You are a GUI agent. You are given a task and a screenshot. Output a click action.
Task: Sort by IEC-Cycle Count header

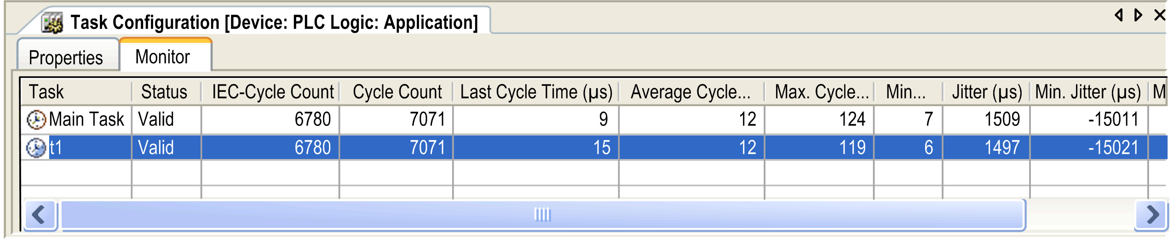(273, 92)
